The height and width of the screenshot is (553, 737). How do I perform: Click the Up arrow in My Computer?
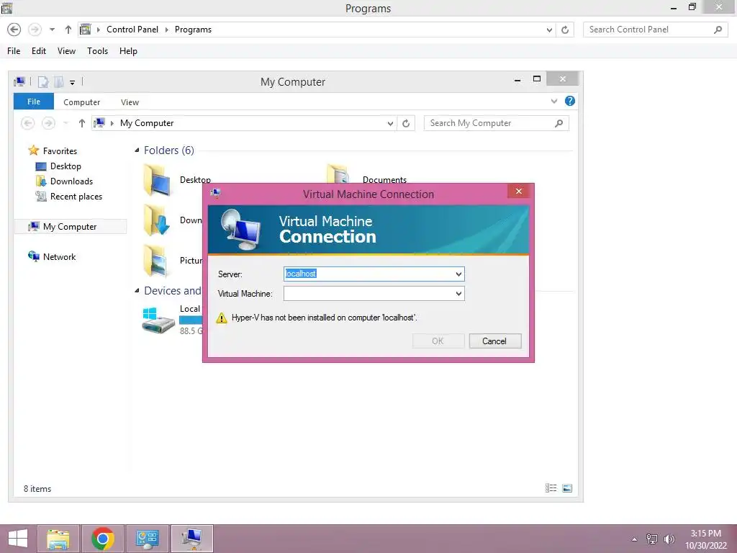(82, 123)
